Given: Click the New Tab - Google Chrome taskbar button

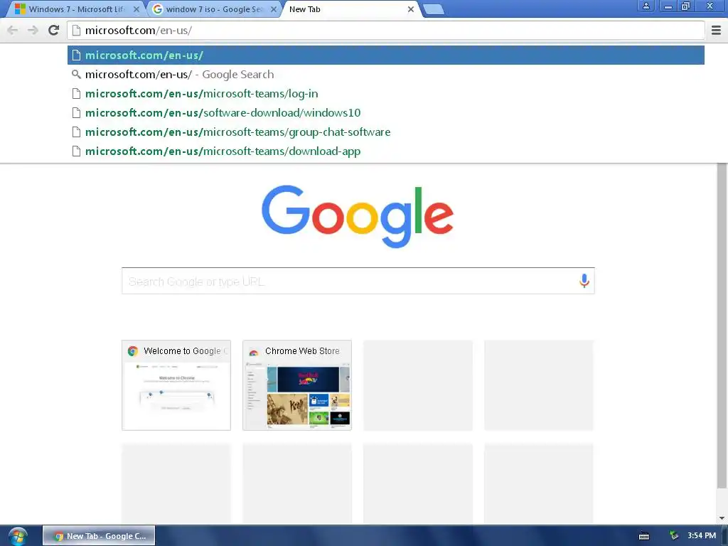Looking at the screenshot, I should tap(99, 536).
